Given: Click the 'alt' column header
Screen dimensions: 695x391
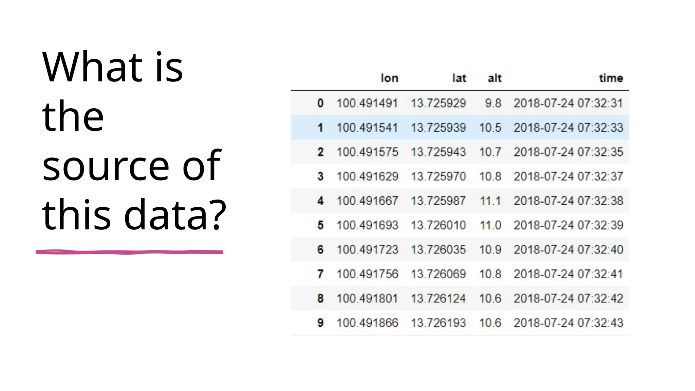Looking at the screenshot, I should coord(494,78).
